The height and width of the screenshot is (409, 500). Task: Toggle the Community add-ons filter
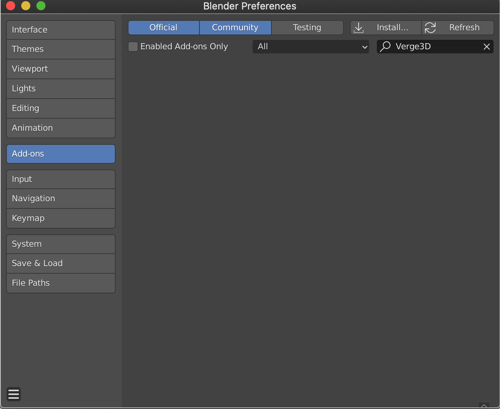click(235, 28)
